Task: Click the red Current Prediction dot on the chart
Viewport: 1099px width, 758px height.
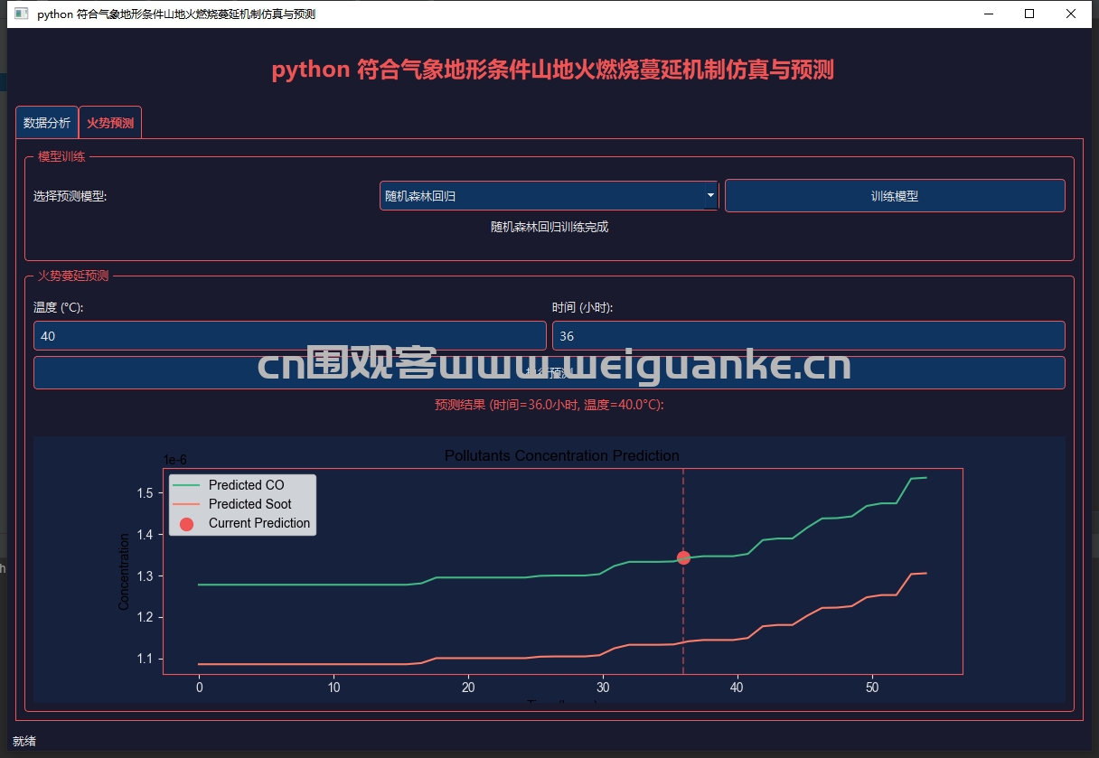Action: 683,557
